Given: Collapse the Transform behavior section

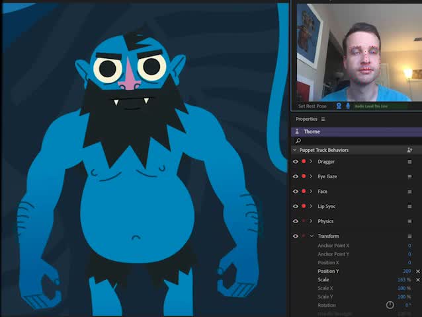Looking at the screenshot, I should [x=312, y=236].
